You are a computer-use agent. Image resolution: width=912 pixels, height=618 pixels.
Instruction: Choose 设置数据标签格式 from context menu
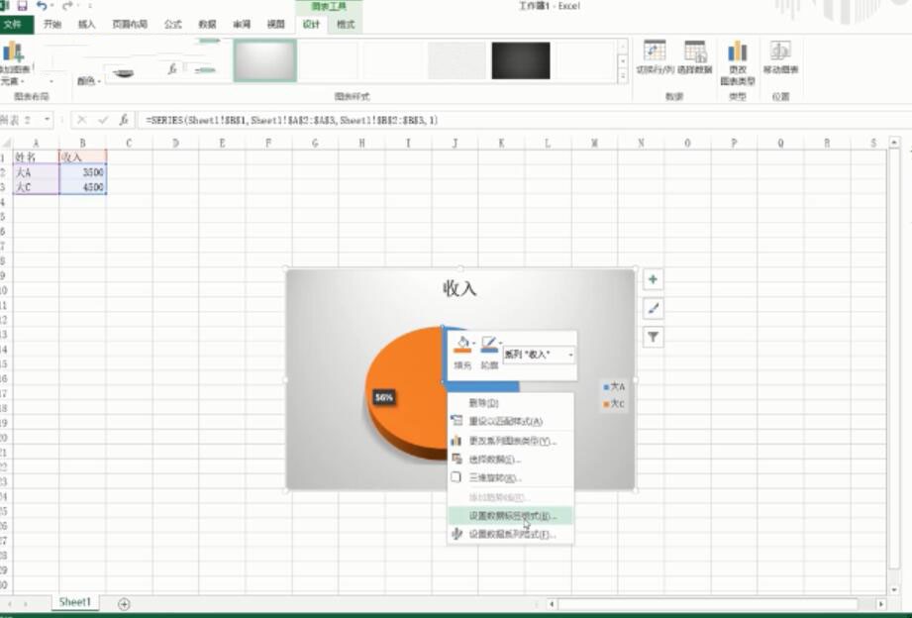(x=512, y=516)
